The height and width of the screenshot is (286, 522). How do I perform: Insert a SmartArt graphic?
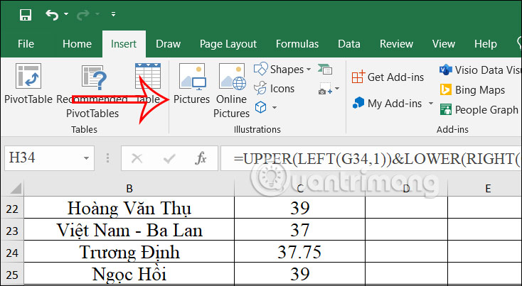point(325,70)
